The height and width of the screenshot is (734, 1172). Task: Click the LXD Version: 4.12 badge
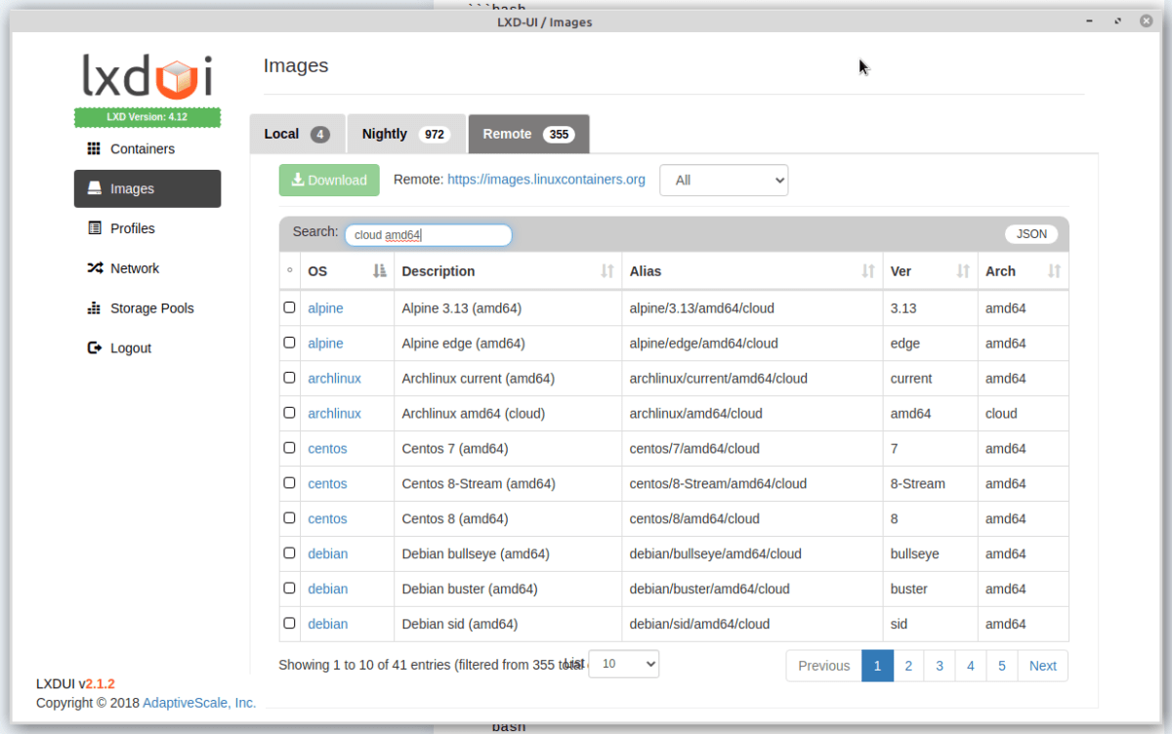point(147,117)
